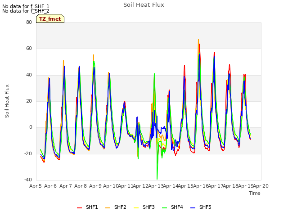
Task: Click the 'No data for f_SHF_1' message
Action: [x=26, y=6]
